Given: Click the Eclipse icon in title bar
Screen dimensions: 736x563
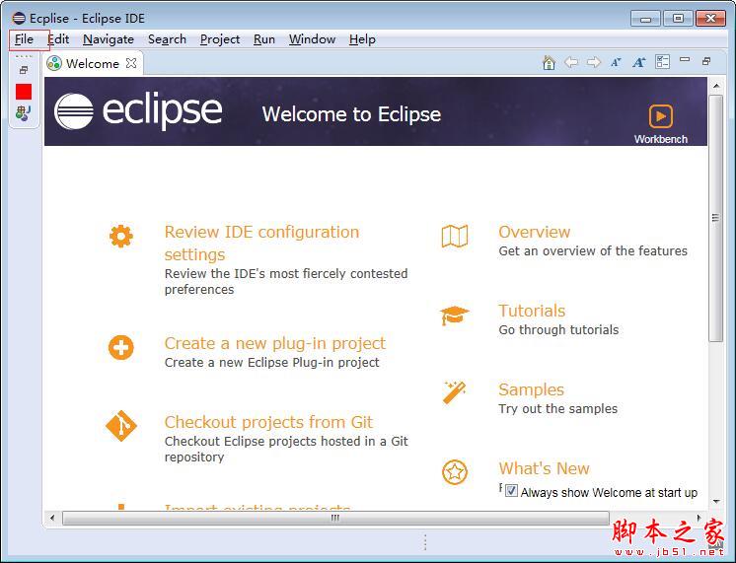Looking at the screenshot, I should point(19,19).
